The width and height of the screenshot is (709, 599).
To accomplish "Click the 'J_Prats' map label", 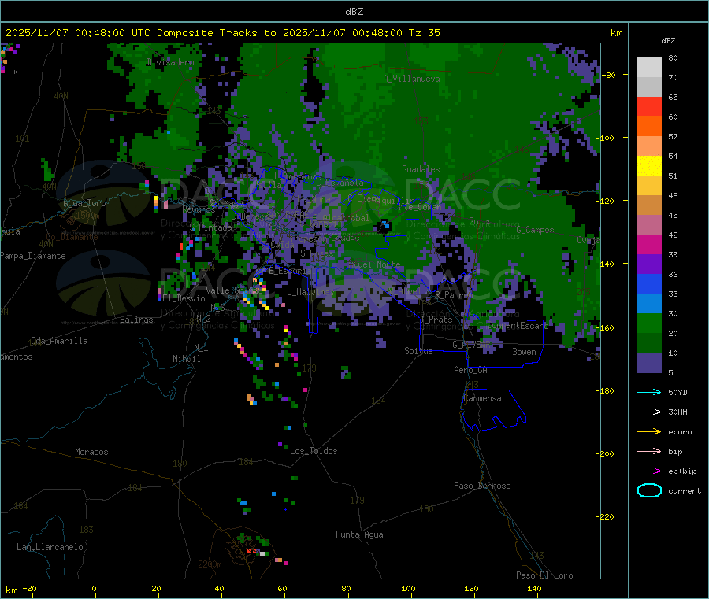I will point(436,319).
